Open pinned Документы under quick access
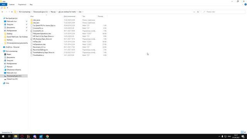 pos(11,27)
